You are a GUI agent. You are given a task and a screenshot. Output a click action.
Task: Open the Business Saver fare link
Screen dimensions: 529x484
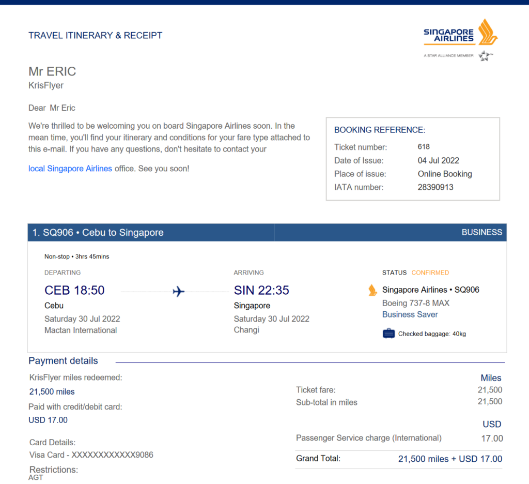tap(410, 314)
